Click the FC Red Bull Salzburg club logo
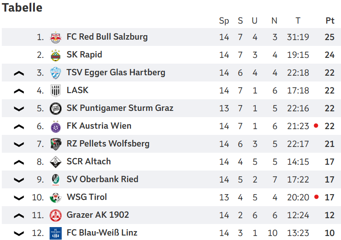This screenshot has width=341, height=240. [x=55, y=37]
